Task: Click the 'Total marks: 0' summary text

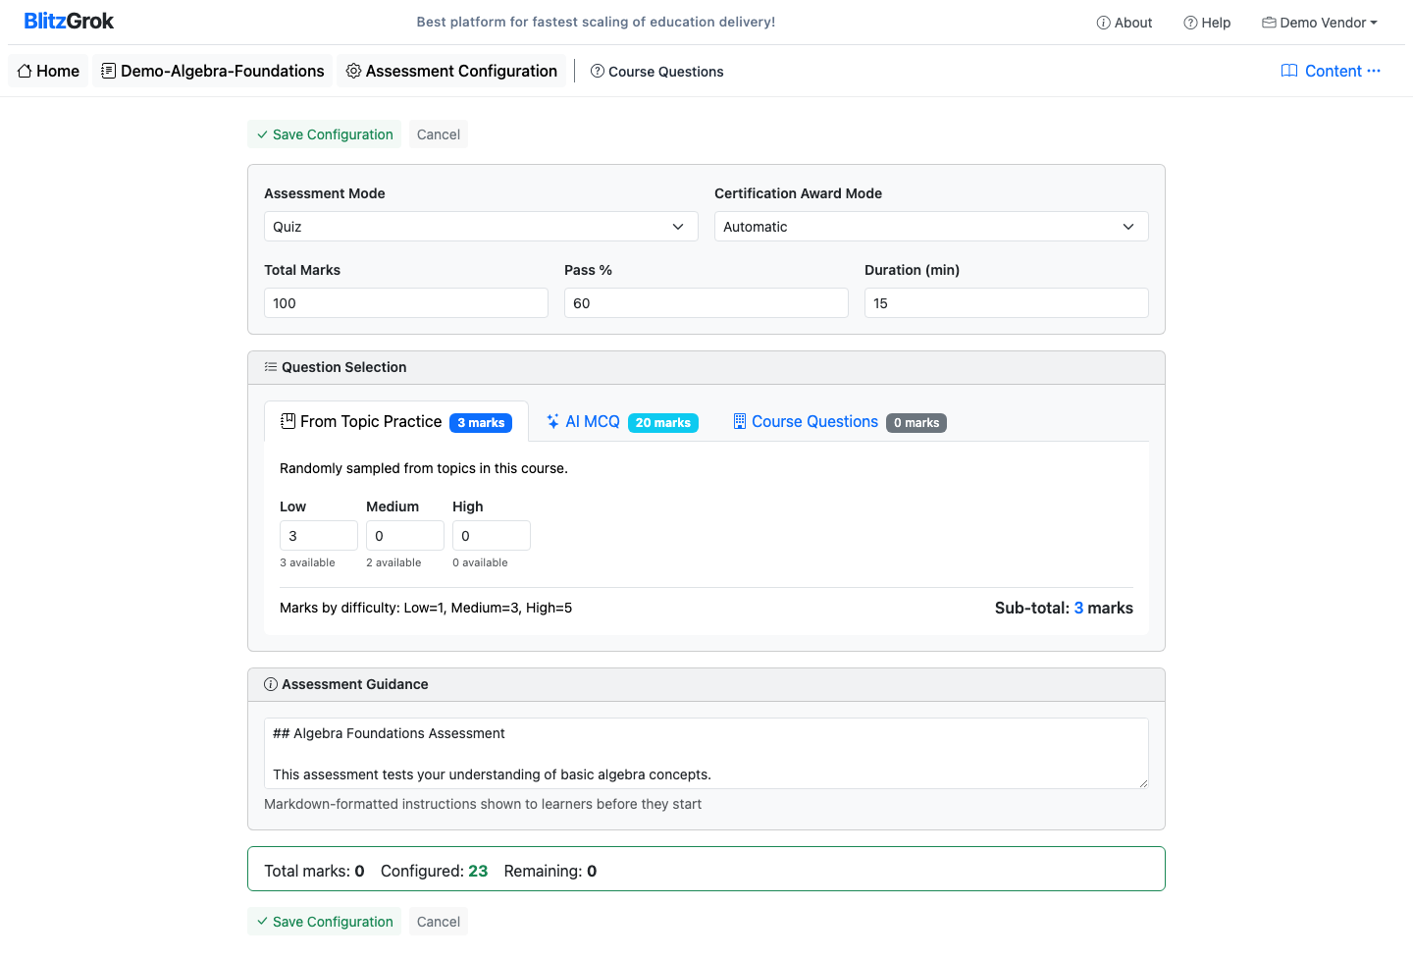Action: [314, 871]
